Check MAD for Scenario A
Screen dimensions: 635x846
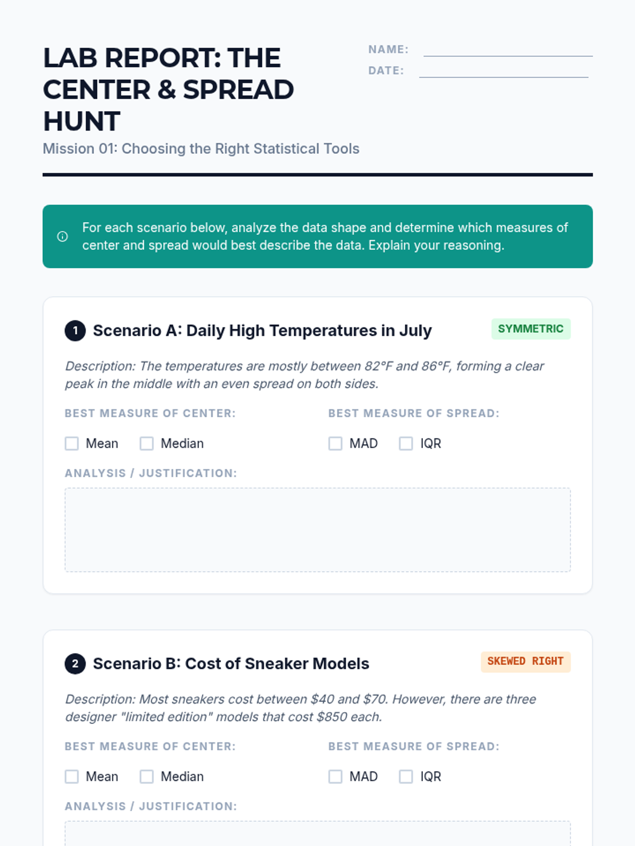pos(335,444)
